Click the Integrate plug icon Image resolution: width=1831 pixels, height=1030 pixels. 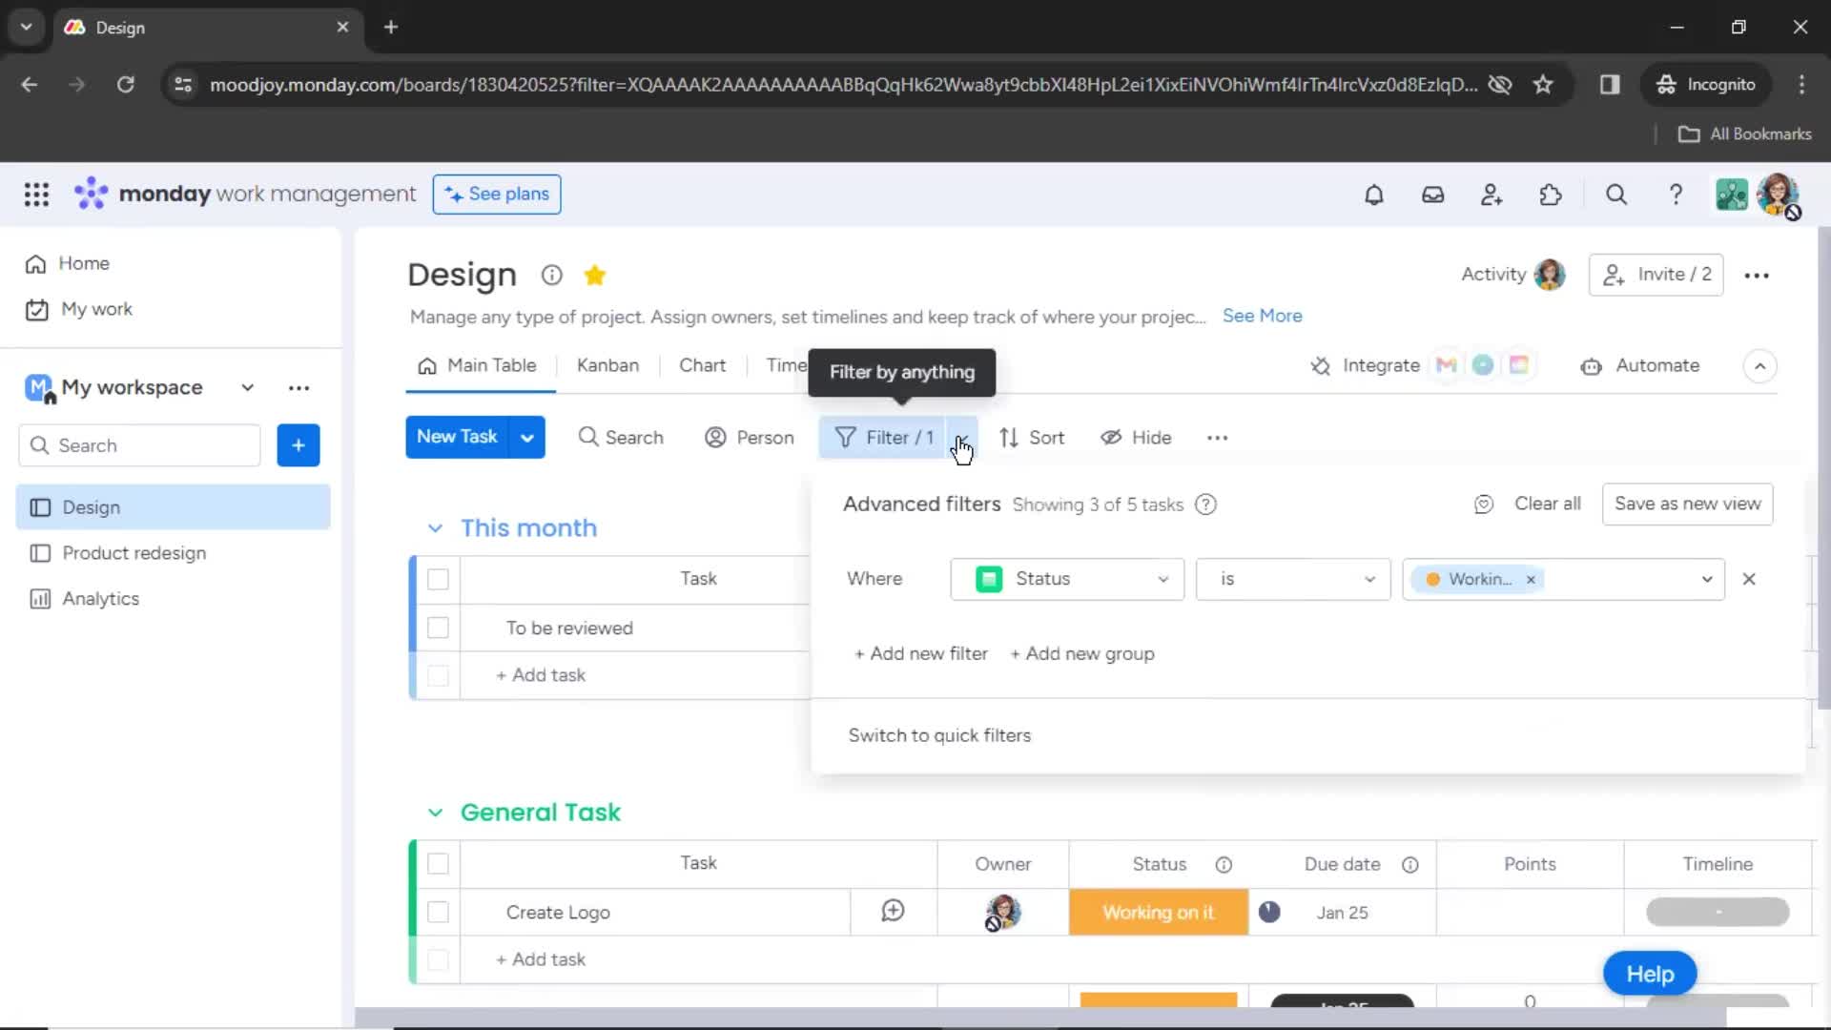coord(1320,366)
